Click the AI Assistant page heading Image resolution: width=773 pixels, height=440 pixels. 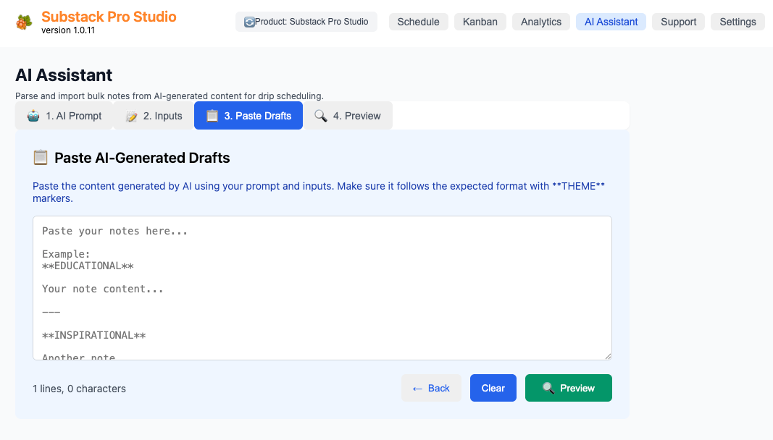64,75
